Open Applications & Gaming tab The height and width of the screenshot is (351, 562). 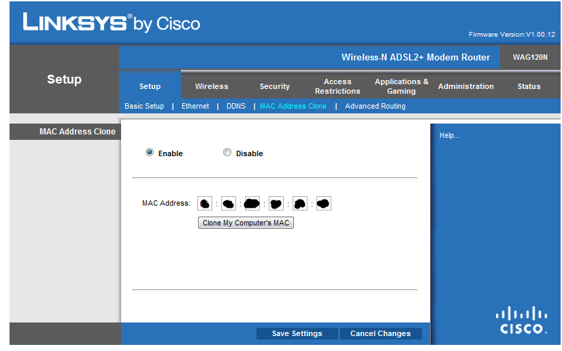pos(401,86)
